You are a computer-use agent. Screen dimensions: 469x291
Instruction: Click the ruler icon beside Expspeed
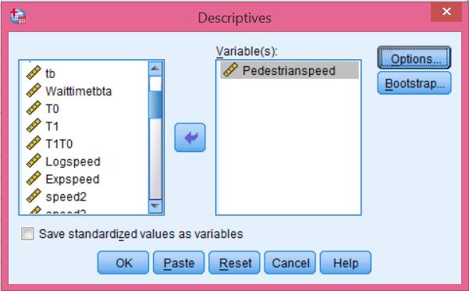point(34,179)
